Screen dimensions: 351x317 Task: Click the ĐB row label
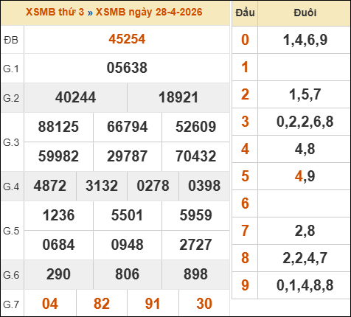[x=11, y=40]
